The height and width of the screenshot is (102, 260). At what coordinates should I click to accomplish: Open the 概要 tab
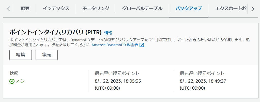point(25,9)
